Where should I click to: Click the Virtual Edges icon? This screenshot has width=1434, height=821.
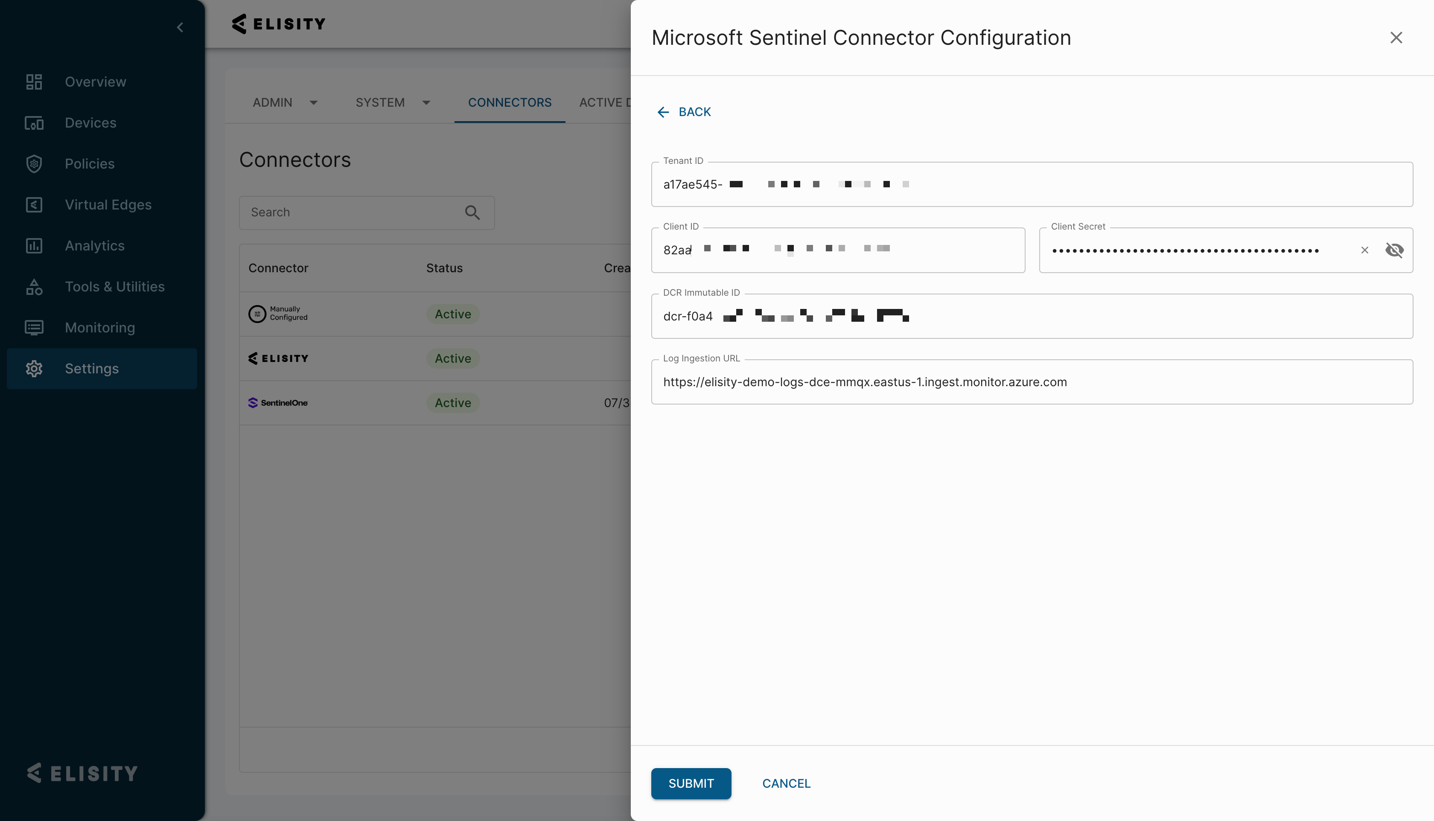tap(34, 205)
